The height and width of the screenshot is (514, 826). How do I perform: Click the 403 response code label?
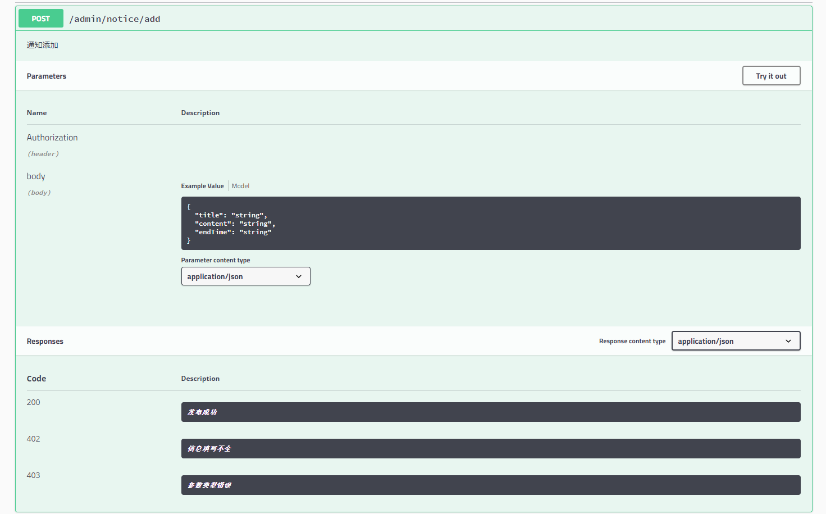(33, 475)
